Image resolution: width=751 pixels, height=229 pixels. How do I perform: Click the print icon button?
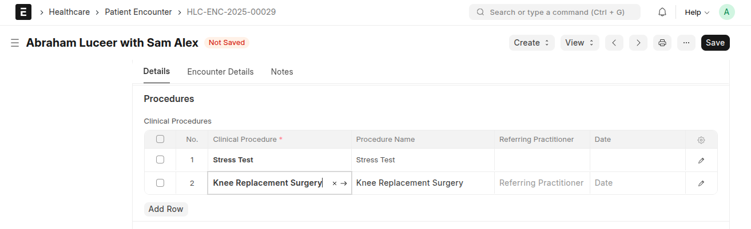(662, 43)
